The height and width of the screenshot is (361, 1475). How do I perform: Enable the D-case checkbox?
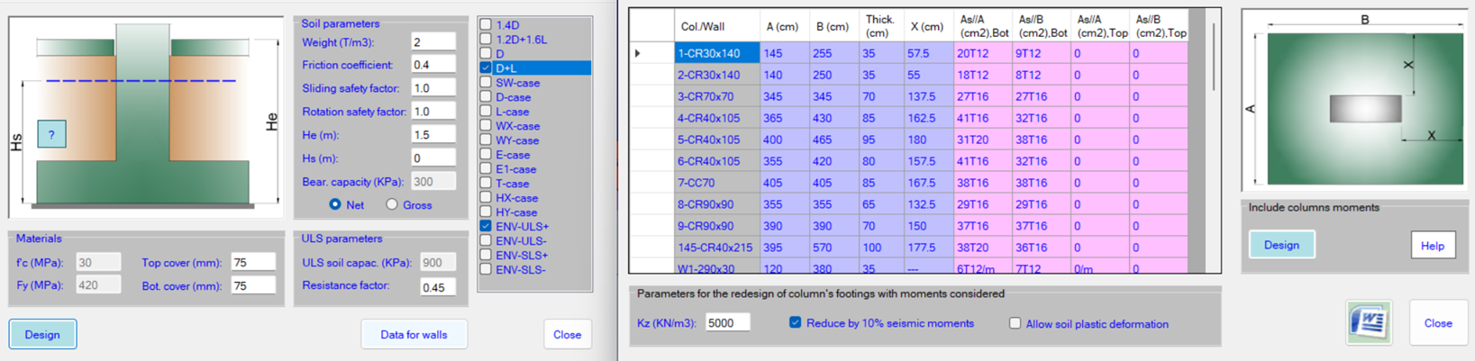[x=486, y=97]
